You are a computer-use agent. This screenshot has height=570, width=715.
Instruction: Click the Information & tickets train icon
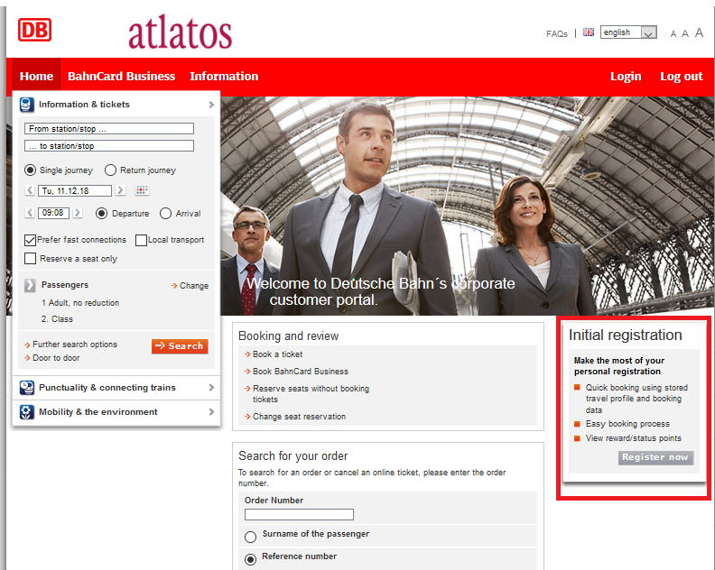(27, 105)
